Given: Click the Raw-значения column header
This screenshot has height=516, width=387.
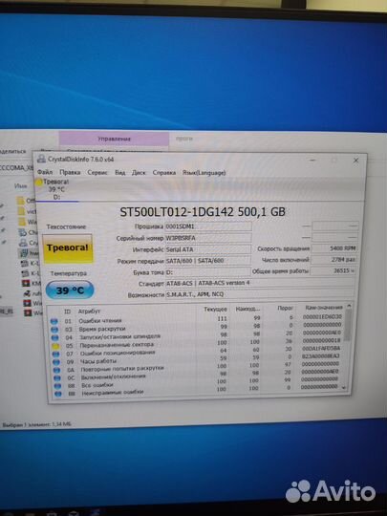Looking at the screenshot, I should coord(324,308).
